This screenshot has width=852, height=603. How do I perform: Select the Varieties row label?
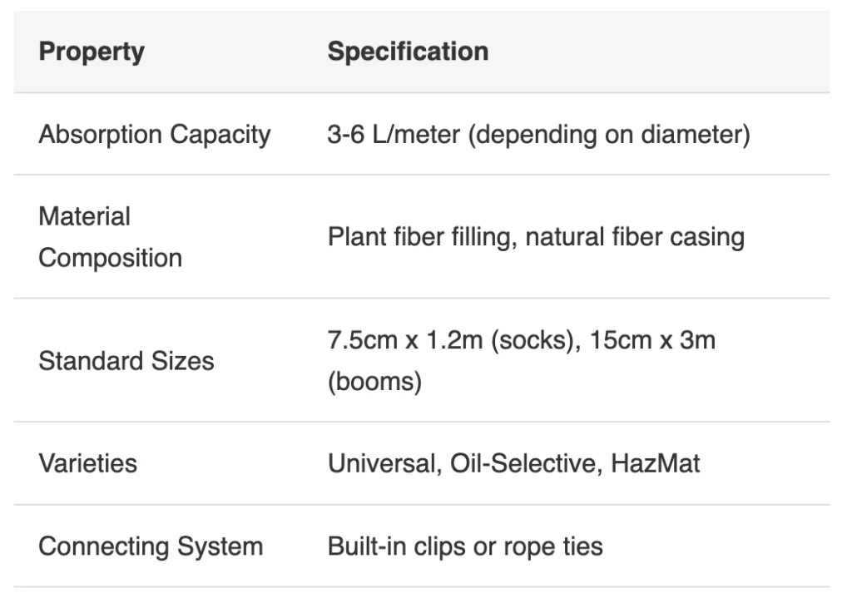87,463
